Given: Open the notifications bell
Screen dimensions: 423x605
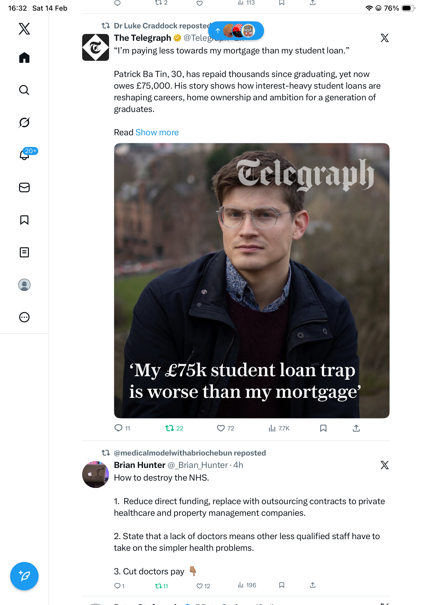Looking at the screenshot, I should (x=24, y=155).
